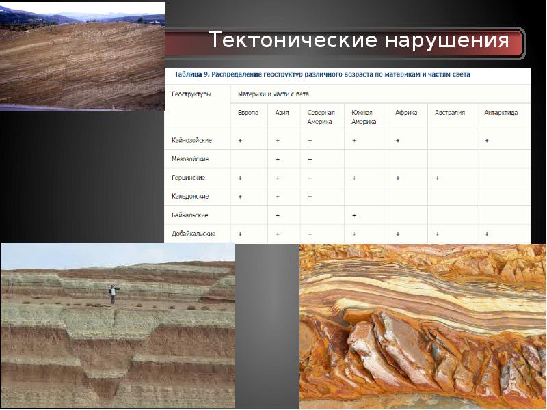547x410 pixels.
Task: Click the slide title "Тектонические нарушения"
Action: 359,41
